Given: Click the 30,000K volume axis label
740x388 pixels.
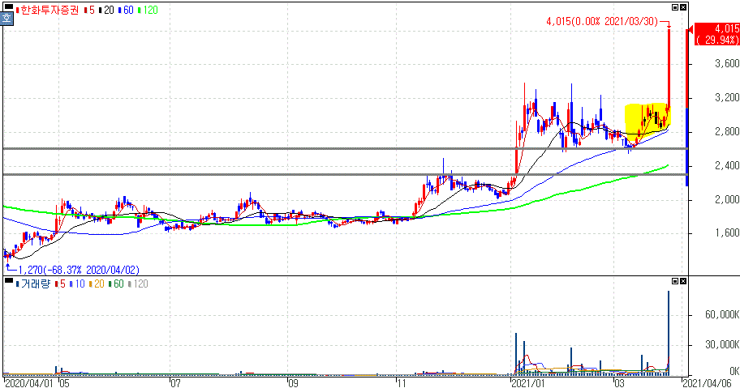Looking at the screenshot, I should point(722,345).
